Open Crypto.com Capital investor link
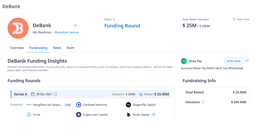262x129 pixels. point(95,115)
